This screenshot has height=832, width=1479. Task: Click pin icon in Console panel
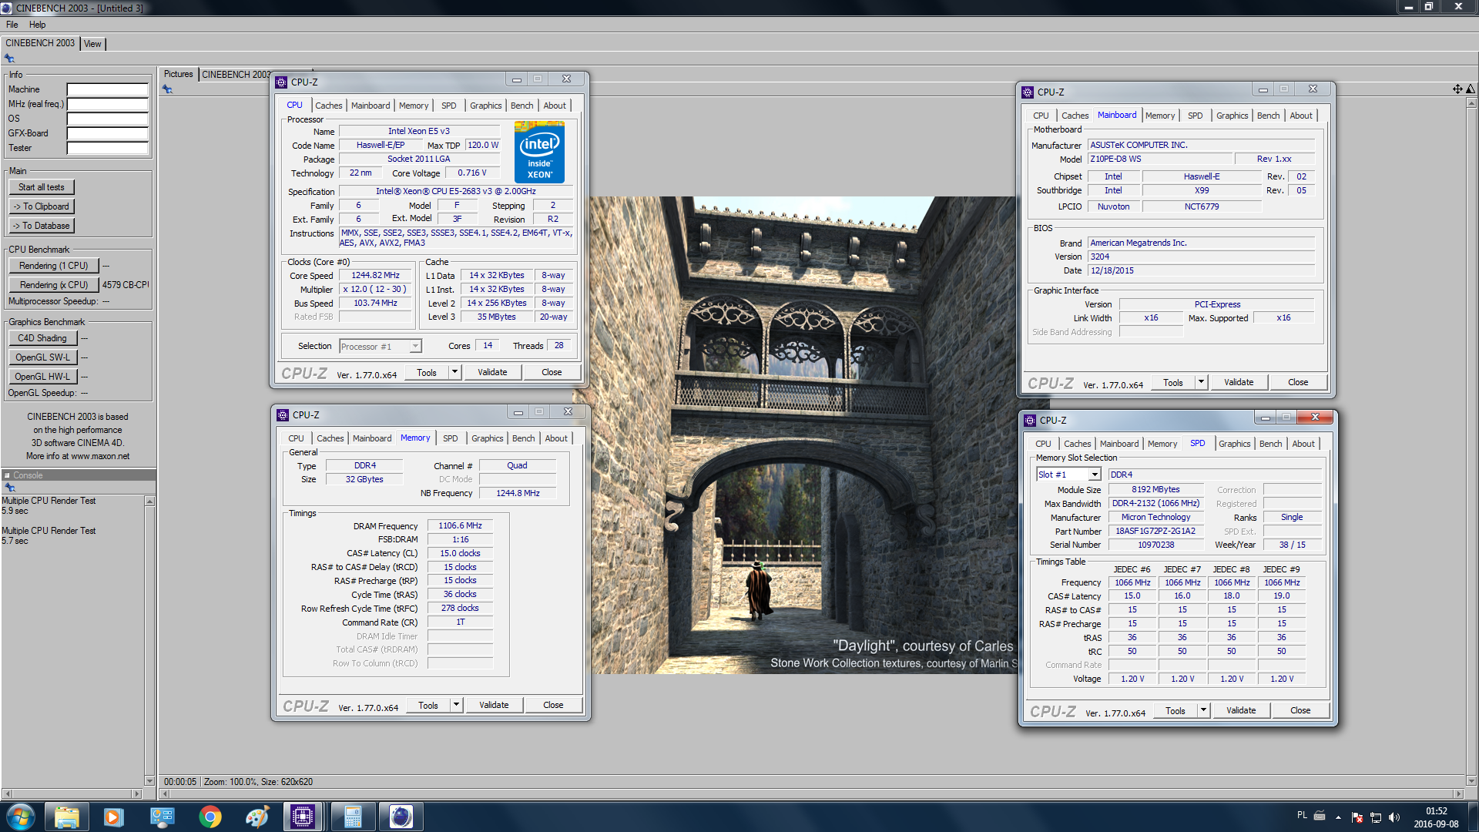[10, 488]
